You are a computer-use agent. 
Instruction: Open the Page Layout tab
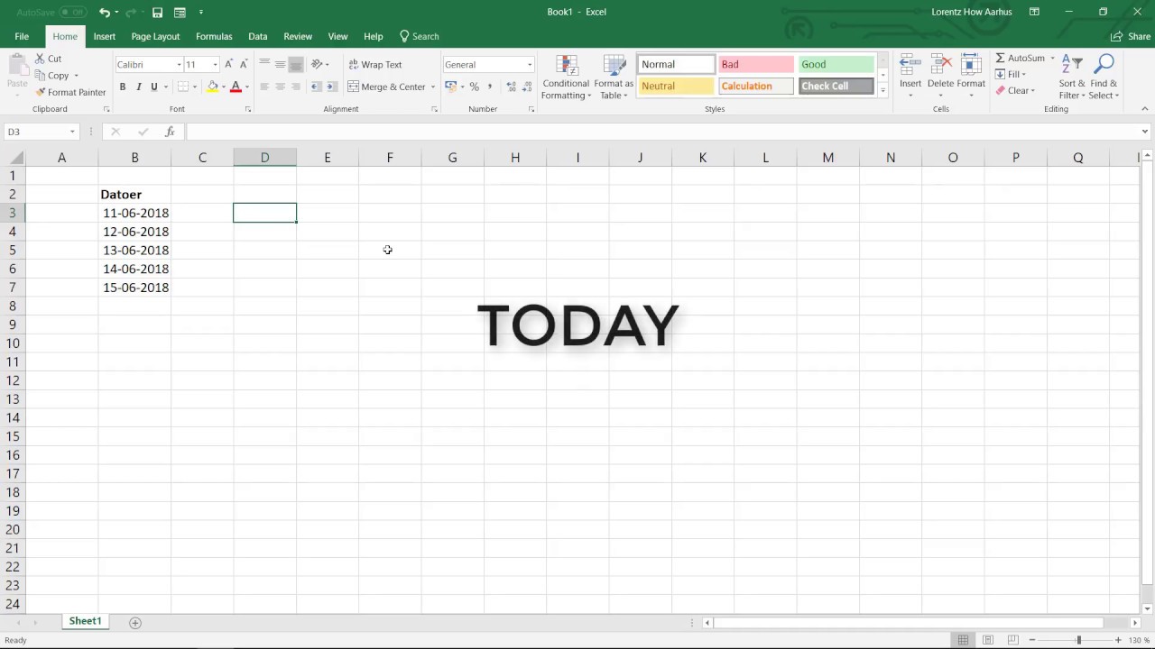click(x=155, y=37)
